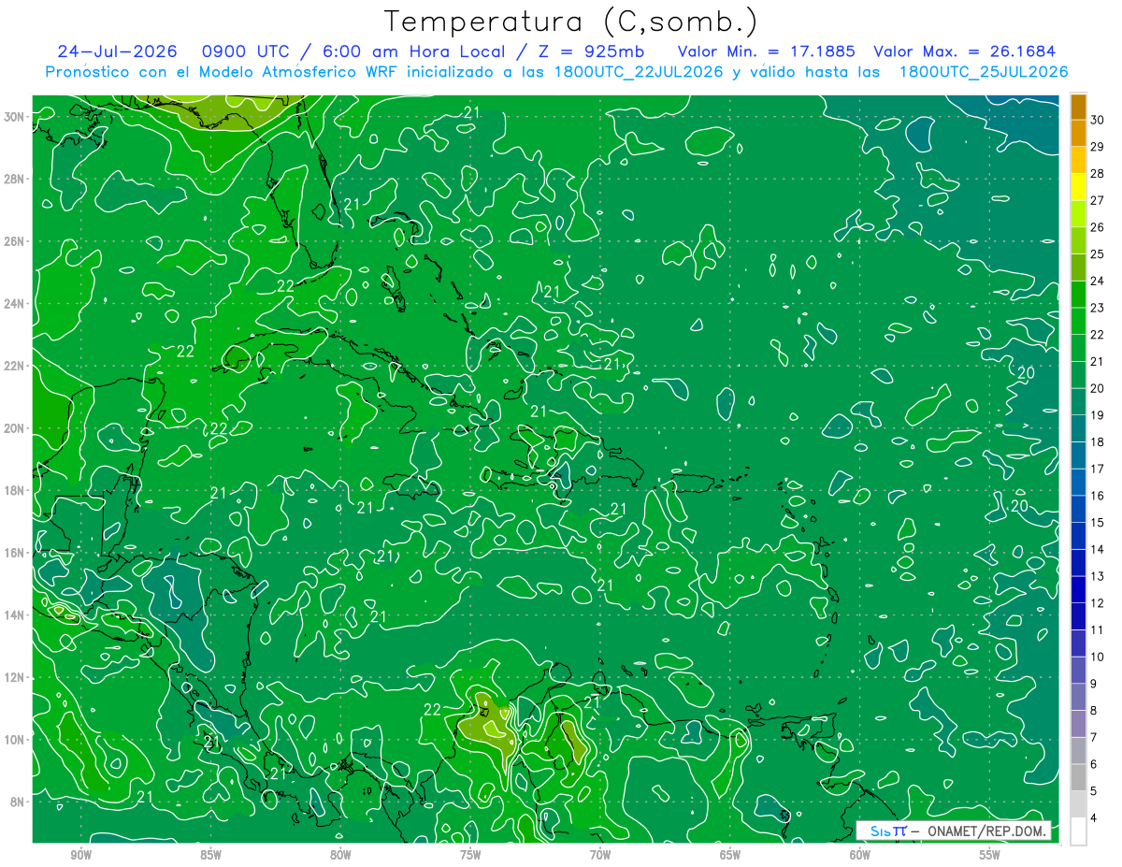The image size is (1122, 867).
Task: Click the '10' label on the color scale
Action: (1098, 657)
